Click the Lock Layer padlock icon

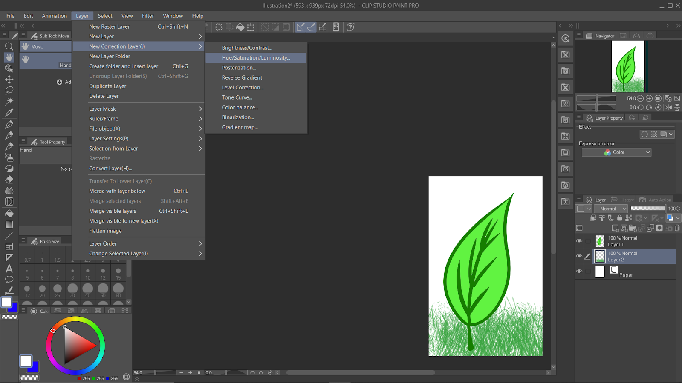coord(620,218)
